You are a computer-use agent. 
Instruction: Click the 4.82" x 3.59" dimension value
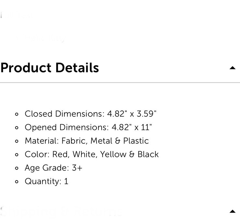click(x=132, y=114)
